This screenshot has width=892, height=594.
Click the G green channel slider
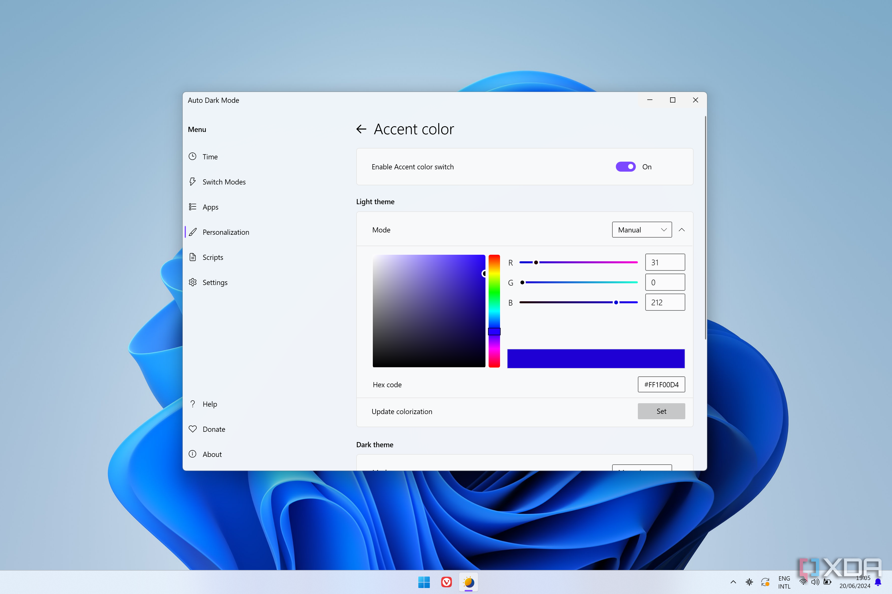(x=578, y=282)
